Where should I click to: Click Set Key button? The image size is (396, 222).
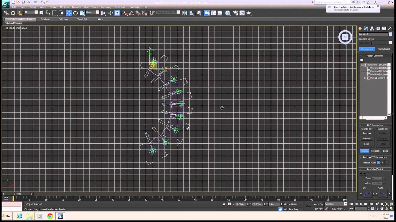[x=319, y=209]
